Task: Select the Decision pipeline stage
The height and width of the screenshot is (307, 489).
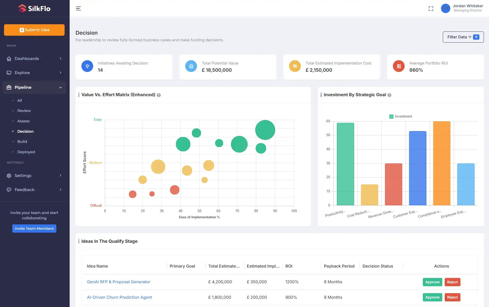Action: (25, 131)
